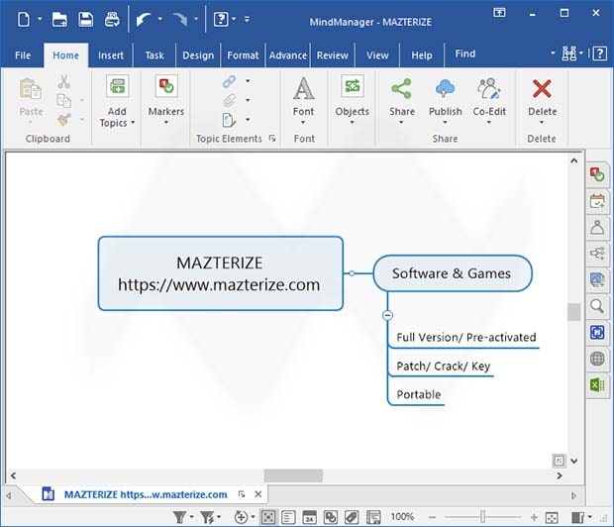This screenshot has height=527, width=614.
Task: Select the Software & Games topic
Action: [453, 273]
